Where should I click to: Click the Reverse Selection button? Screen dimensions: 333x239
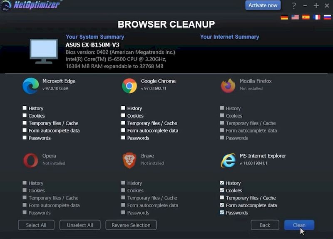click(x=131, y=225)
